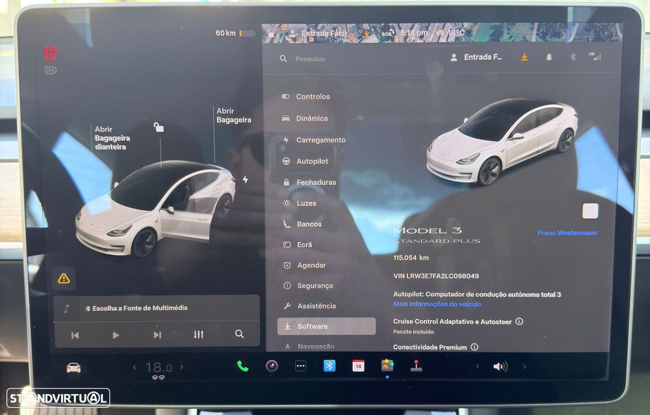Screen dimensions: 650x415
Task: Go to Fechaduras settings
Action: click(310, 182)
